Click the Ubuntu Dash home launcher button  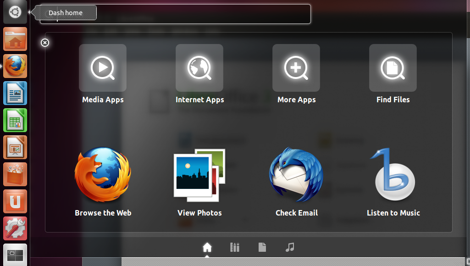[x=15, y=12]
